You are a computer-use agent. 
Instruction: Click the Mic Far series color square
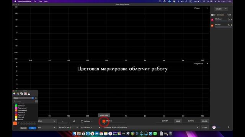pos(104,121)
